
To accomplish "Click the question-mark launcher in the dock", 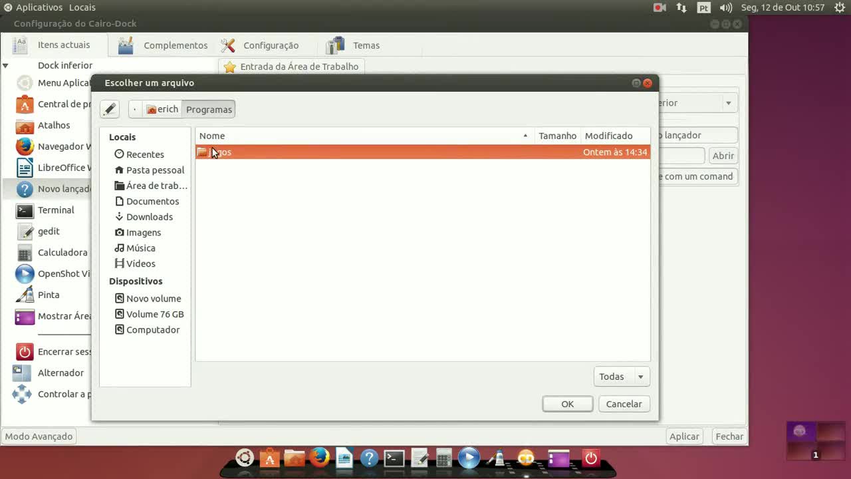I will click(369, 458).
